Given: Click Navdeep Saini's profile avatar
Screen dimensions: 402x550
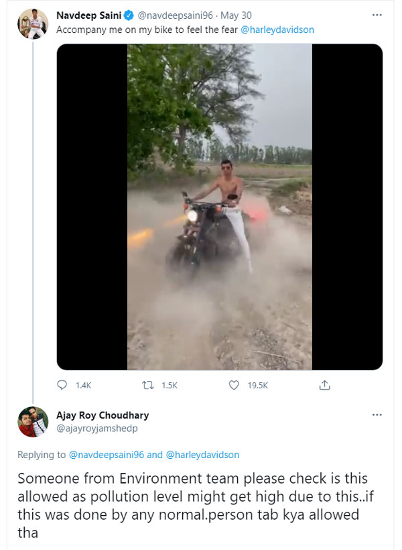Looking at the screenshot, I should pyautogui.click(x=33, y=22).
